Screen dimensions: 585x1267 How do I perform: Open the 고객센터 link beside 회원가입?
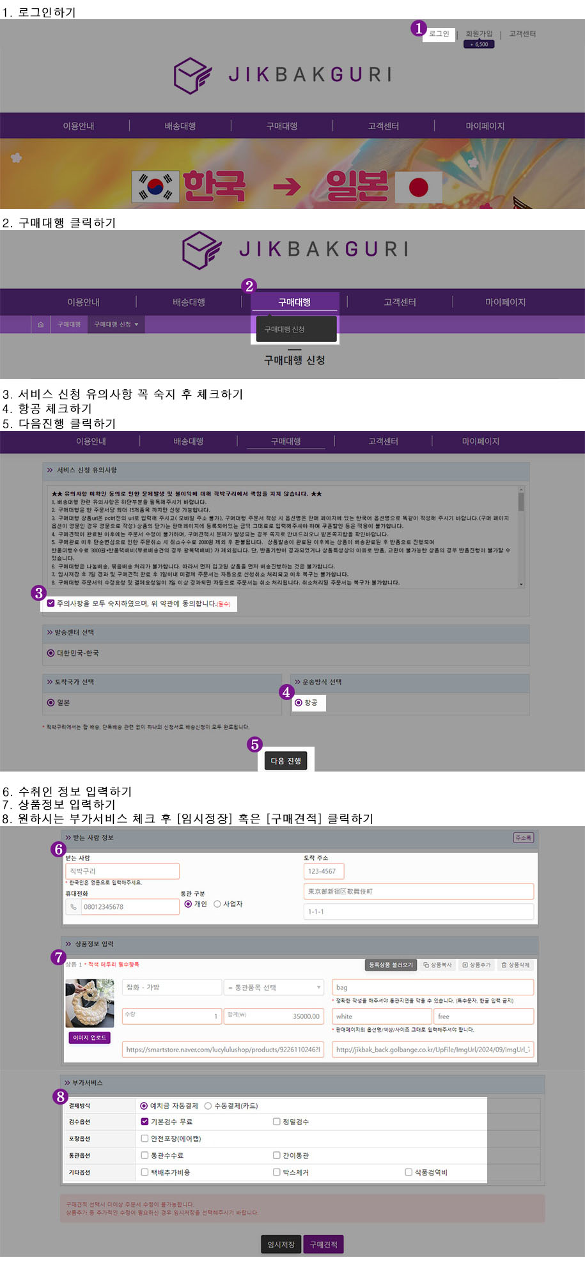click(x=522, y=34)
